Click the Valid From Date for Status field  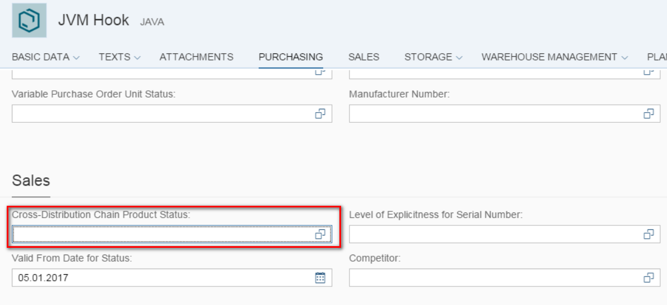click(172, 278)
